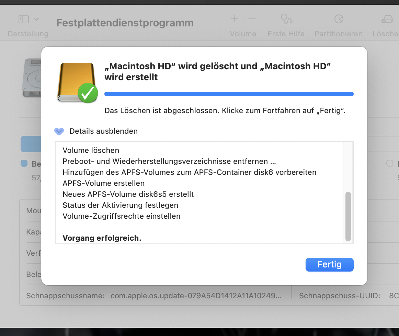This screenshot has width=399, height=336.
Task: Click the 'Status der Aktivierung festlegen' line
Action: (x=121, y=205)
